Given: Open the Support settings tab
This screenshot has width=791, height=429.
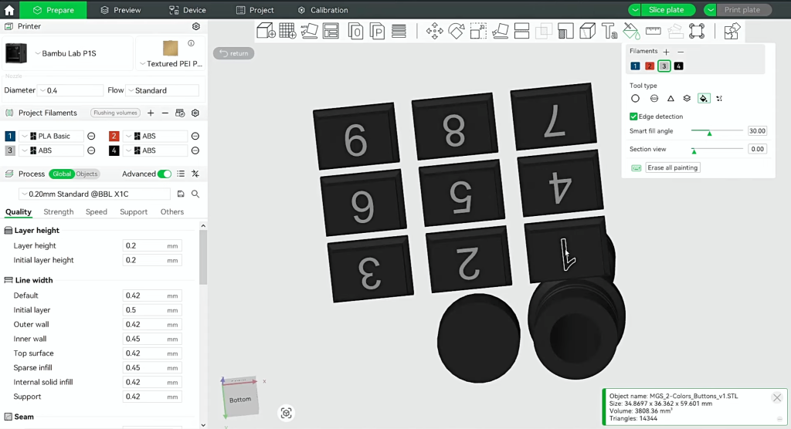Looking at the screenshot, I should (x=134, y=211).
